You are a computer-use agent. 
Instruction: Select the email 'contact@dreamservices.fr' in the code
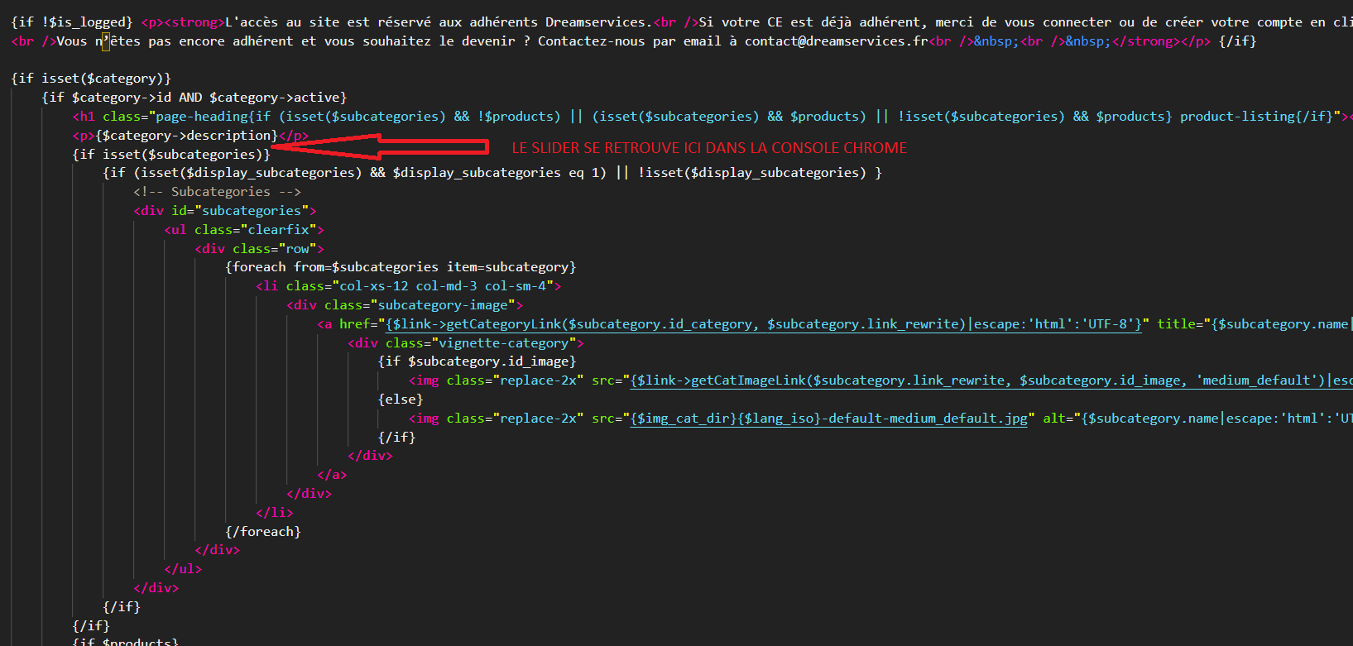click(x=836, y=41)
